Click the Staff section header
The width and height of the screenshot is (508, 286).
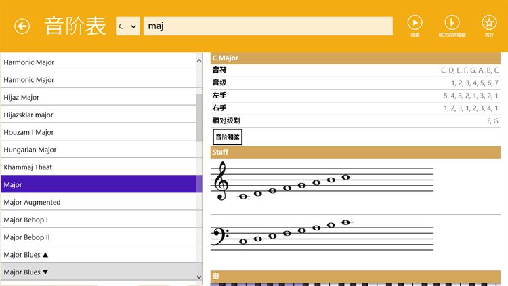point(356,152)
